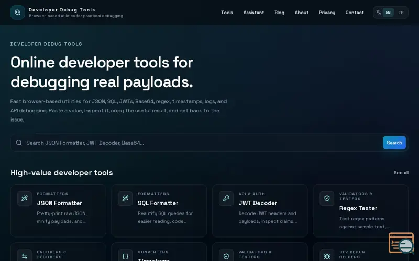Open the Tools menu item

[227, 13]
